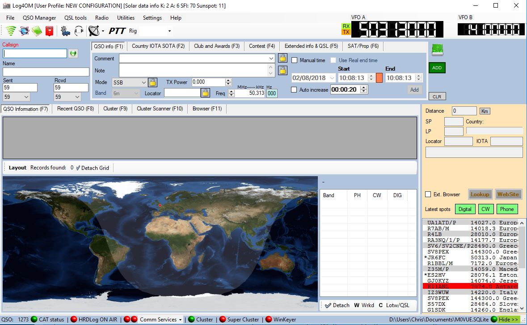Click the Add time button
Image resolution: width=527 pixels, height=325 pixels.
[x=414, y=90]
